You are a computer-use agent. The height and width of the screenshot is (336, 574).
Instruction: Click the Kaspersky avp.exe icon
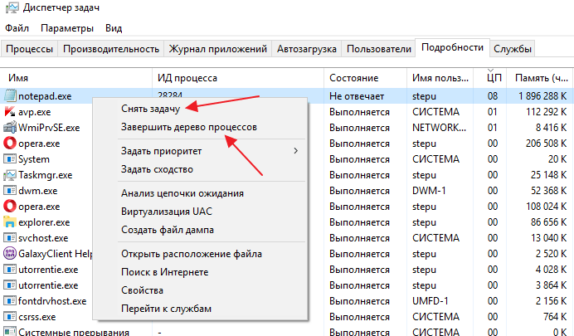coord(10,112)
